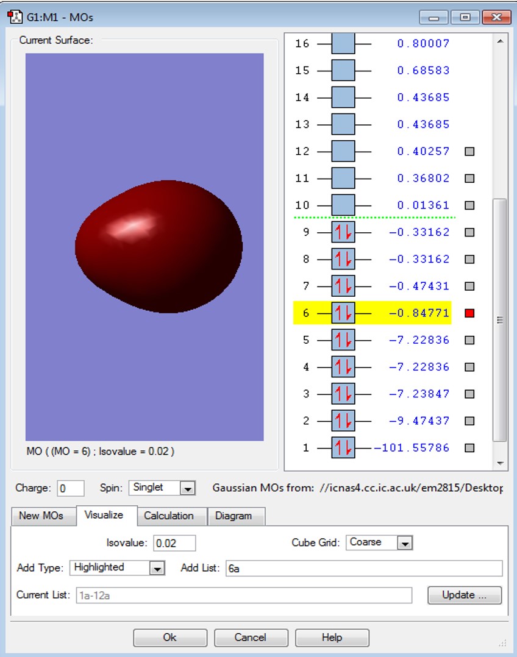Confirm with the Ok button
The width and height of the screenshot is (517, 657).
(170, 637)
